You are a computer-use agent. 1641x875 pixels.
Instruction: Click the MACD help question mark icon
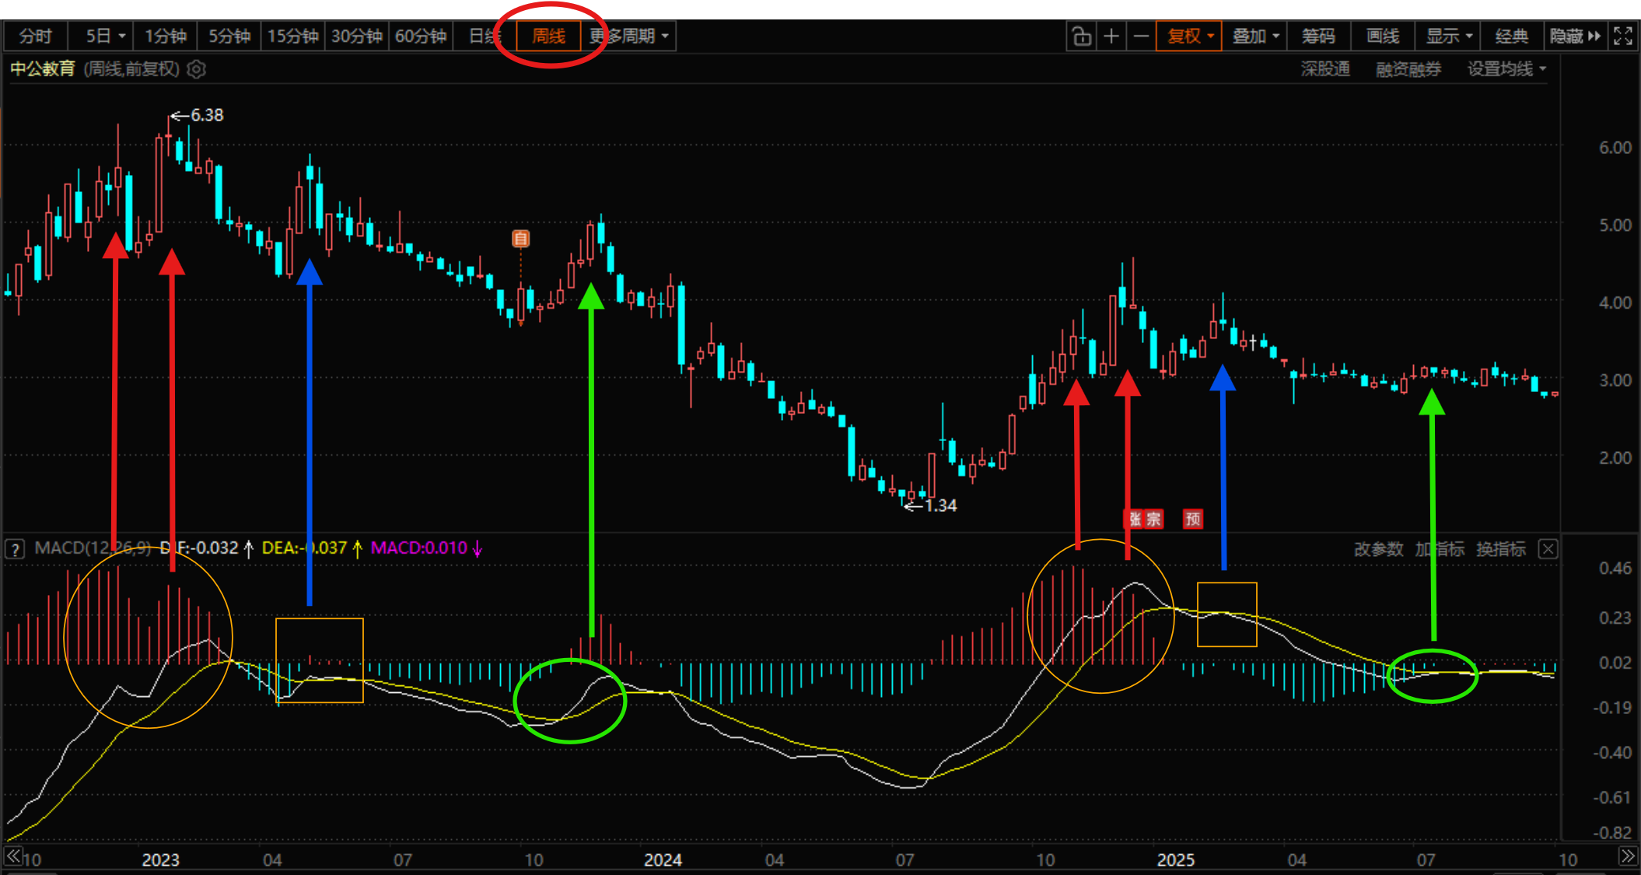15,549
